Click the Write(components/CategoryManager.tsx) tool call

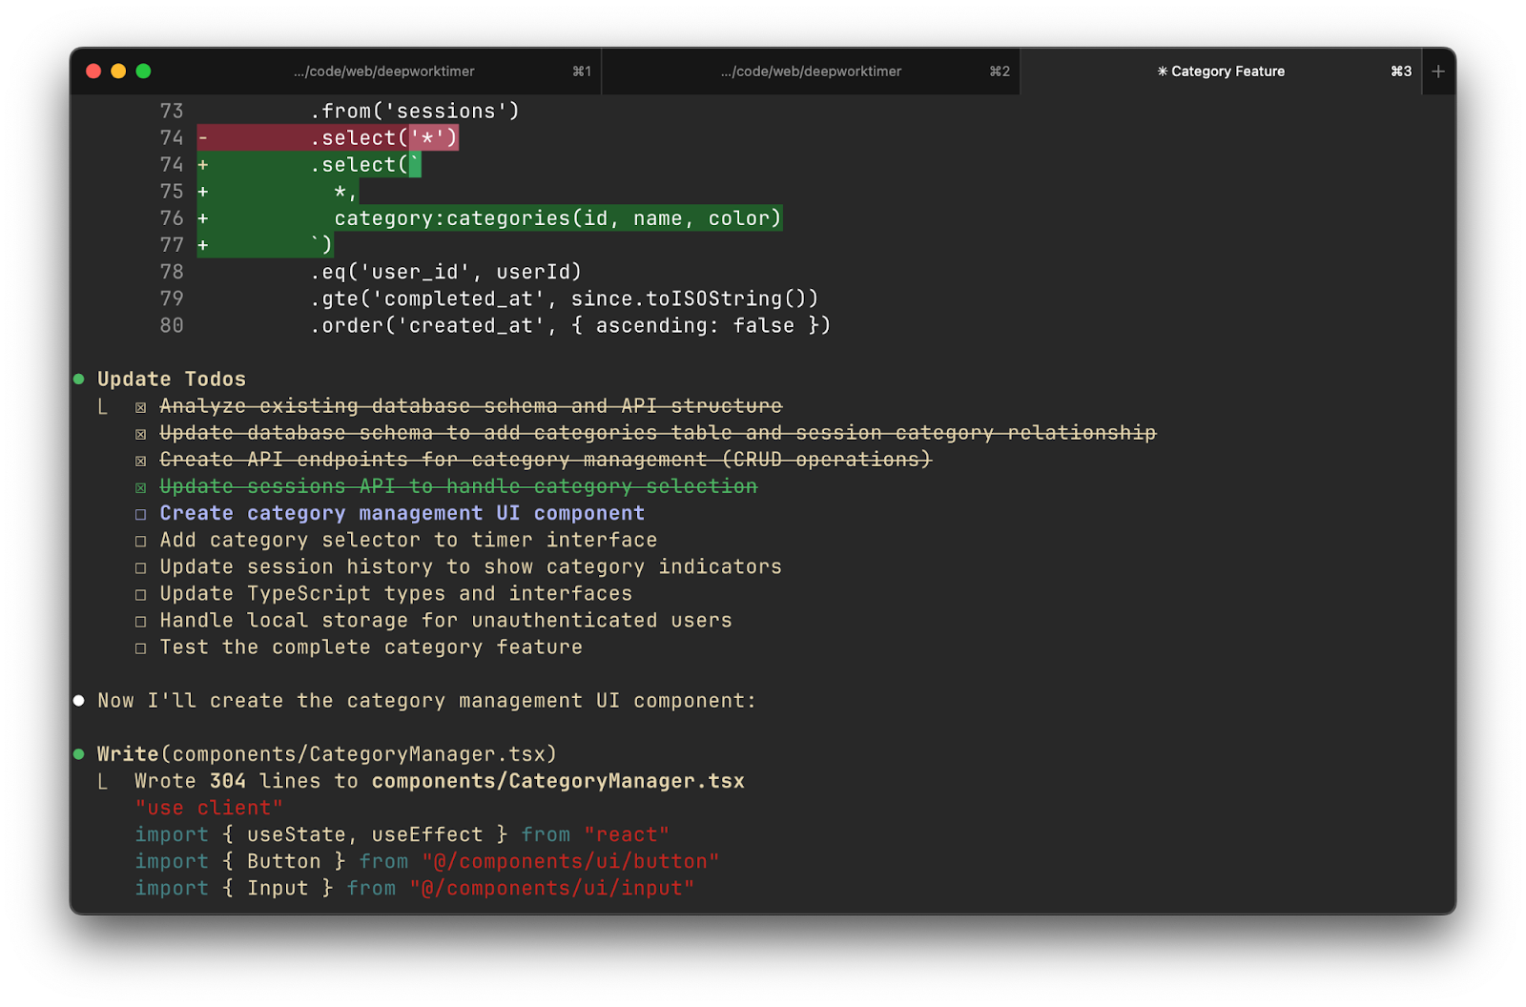coord(327,754)
